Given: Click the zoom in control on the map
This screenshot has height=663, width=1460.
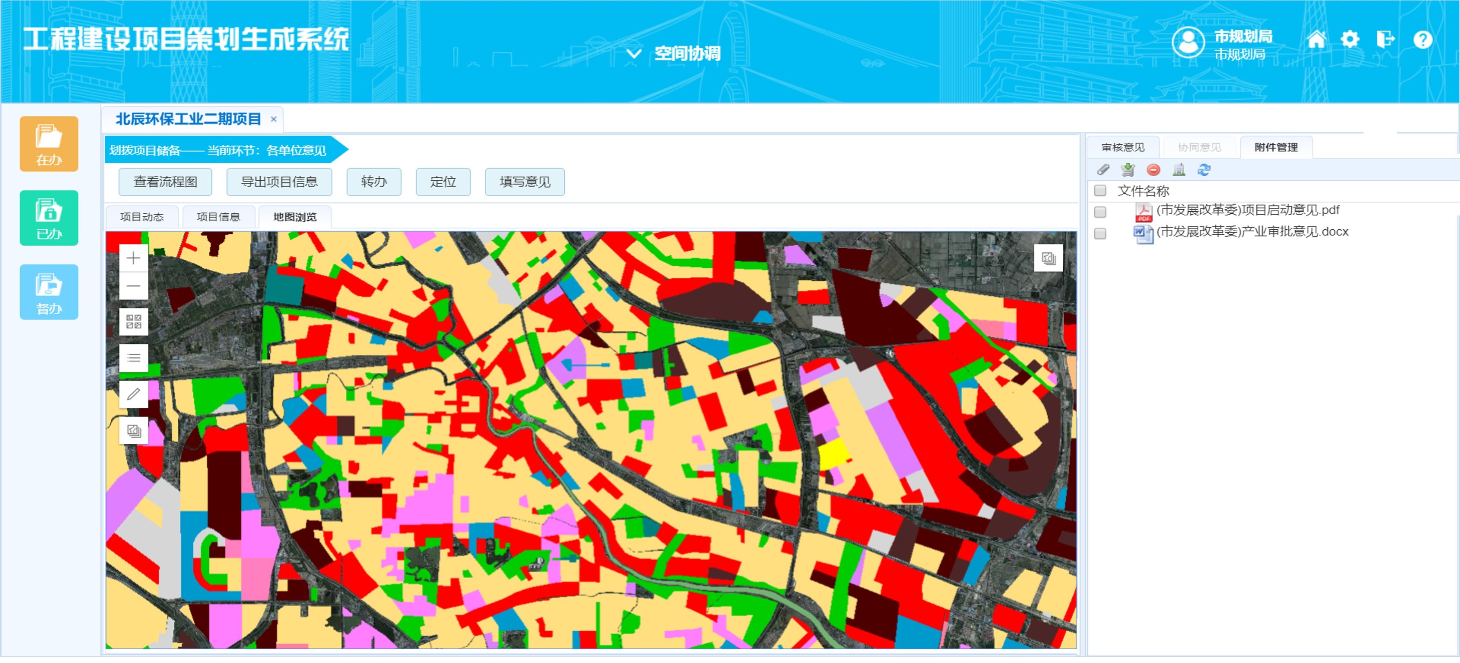Looking at the screenshot, I should 134,258.
